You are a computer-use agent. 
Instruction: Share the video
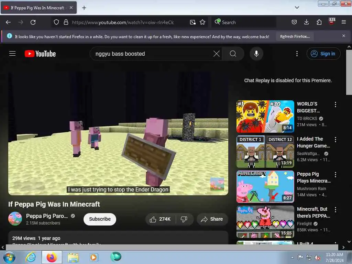212,219
